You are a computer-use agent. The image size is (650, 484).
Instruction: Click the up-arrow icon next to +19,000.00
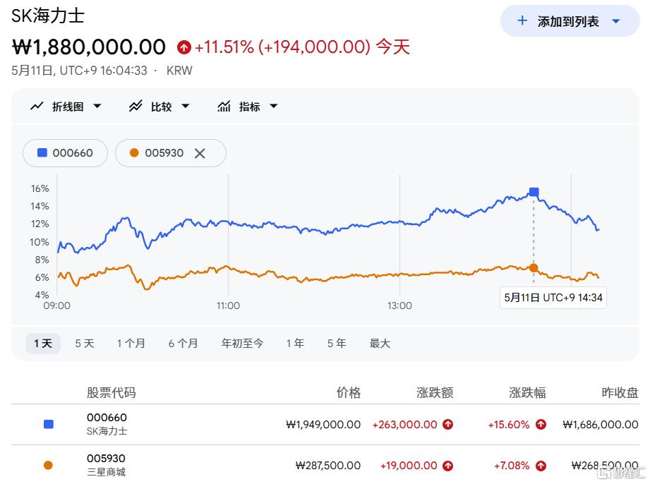pyautogui.click(x=447, y=466)
